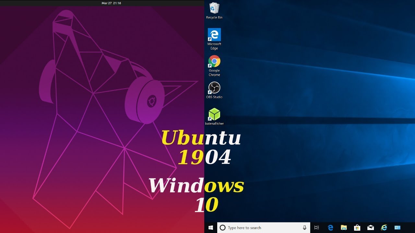The width and height of the screenshot is (415, 233).
Task: Open the Windows Start menu
Action: (x=211, y=228)
